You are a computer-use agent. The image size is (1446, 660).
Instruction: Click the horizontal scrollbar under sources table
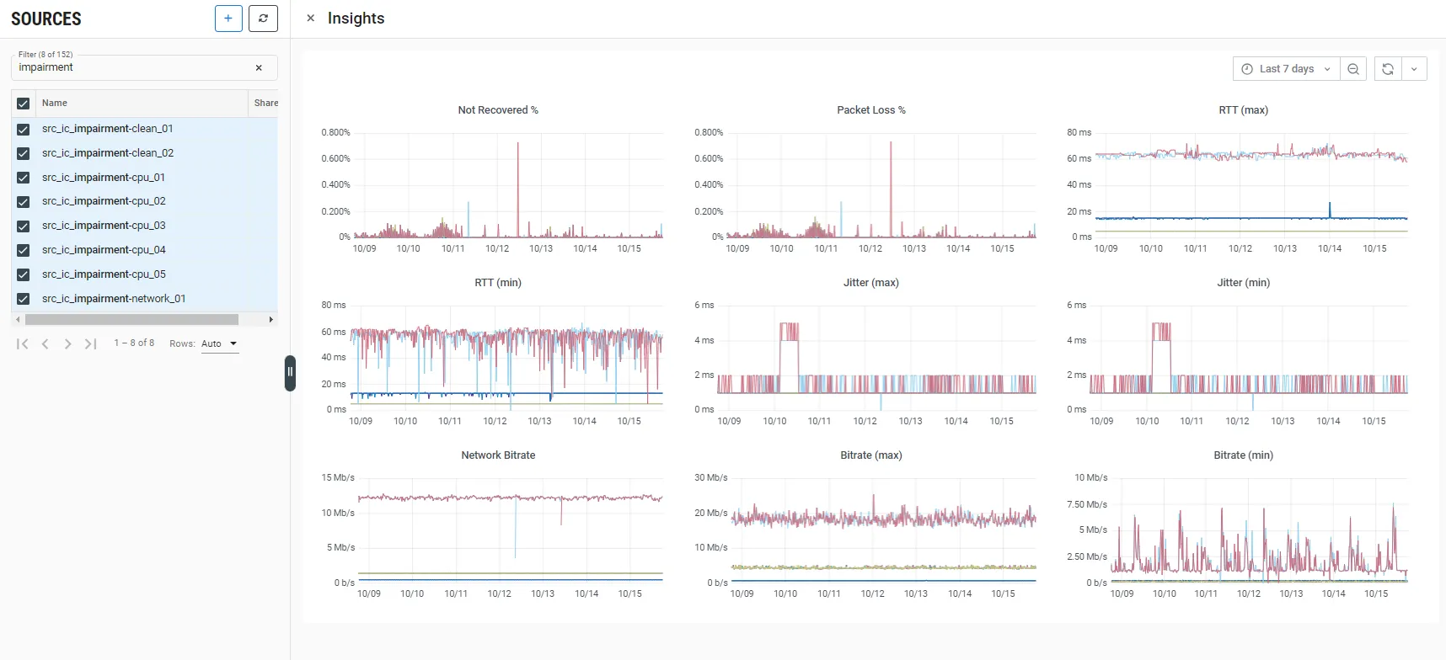tap(131, 320)
